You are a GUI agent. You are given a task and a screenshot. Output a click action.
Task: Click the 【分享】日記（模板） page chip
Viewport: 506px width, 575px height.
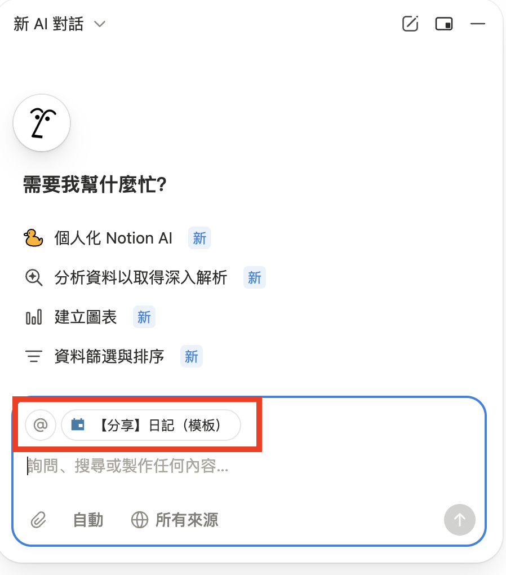click(x=151, y=424)
